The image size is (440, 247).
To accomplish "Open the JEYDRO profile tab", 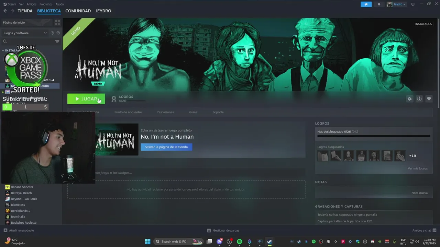I will [103, 11].
